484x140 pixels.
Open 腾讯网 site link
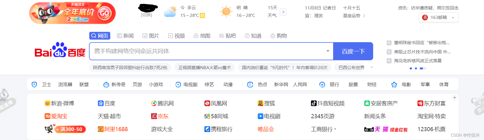coord(162,103)
